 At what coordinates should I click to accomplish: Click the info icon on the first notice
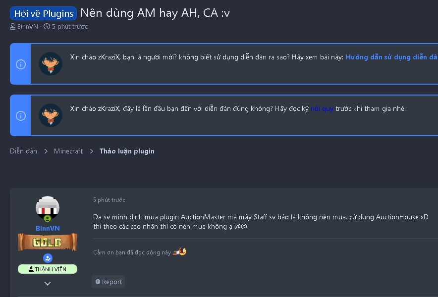pyautogui.click(x=21, y=64)
